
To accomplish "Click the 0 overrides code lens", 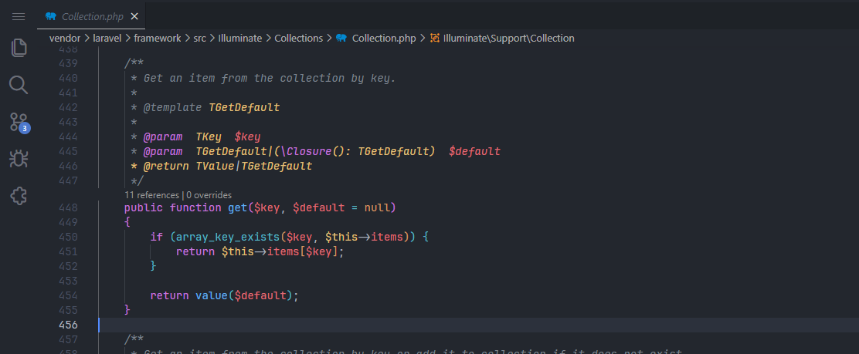I will tap(209, 195).
